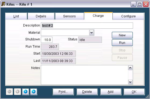Click inside the Notes text area
This screenshot has width=150, height=99.
coord(85,75)
